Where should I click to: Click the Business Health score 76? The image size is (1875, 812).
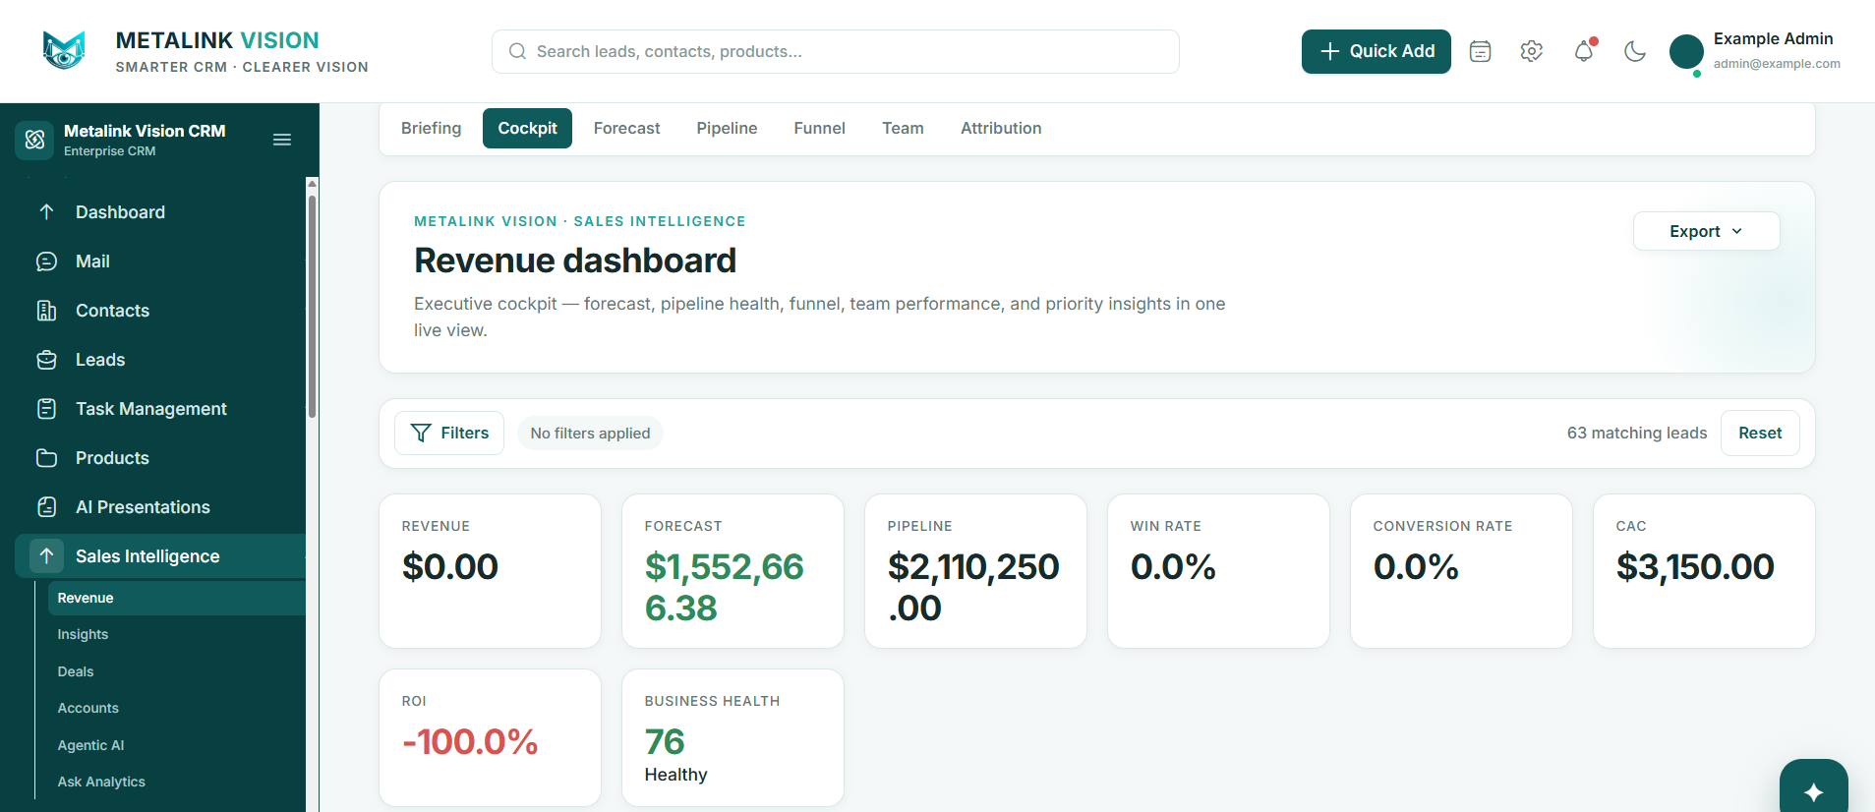(665, 741)
